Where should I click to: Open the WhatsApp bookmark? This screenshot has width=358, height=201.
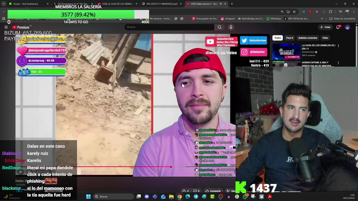274,19
